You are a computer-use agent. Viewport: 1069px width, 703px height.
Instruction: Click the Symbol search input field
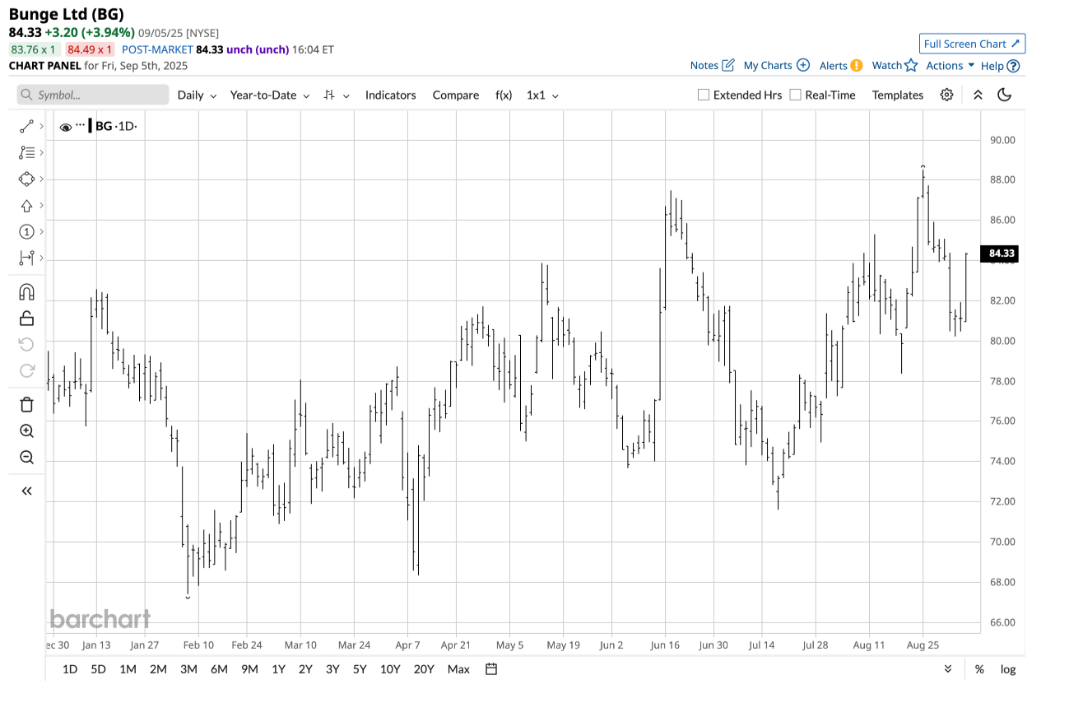(x=92, y=95)
